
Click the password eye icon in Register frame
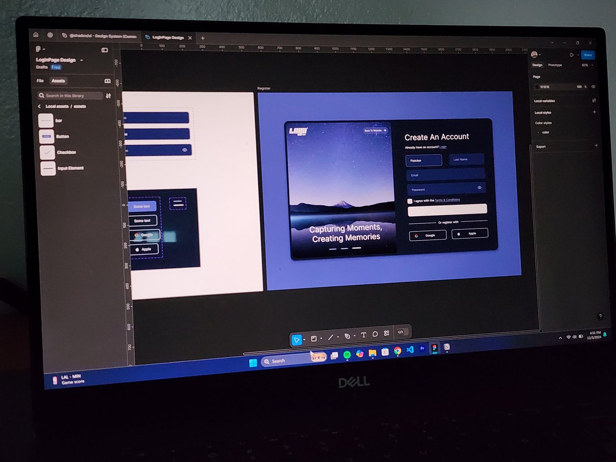(479, 188)
